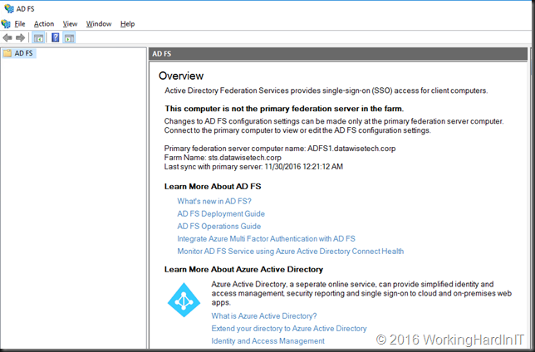Open "What is Azure Active Directory?" link

click(x=264, y=315)
